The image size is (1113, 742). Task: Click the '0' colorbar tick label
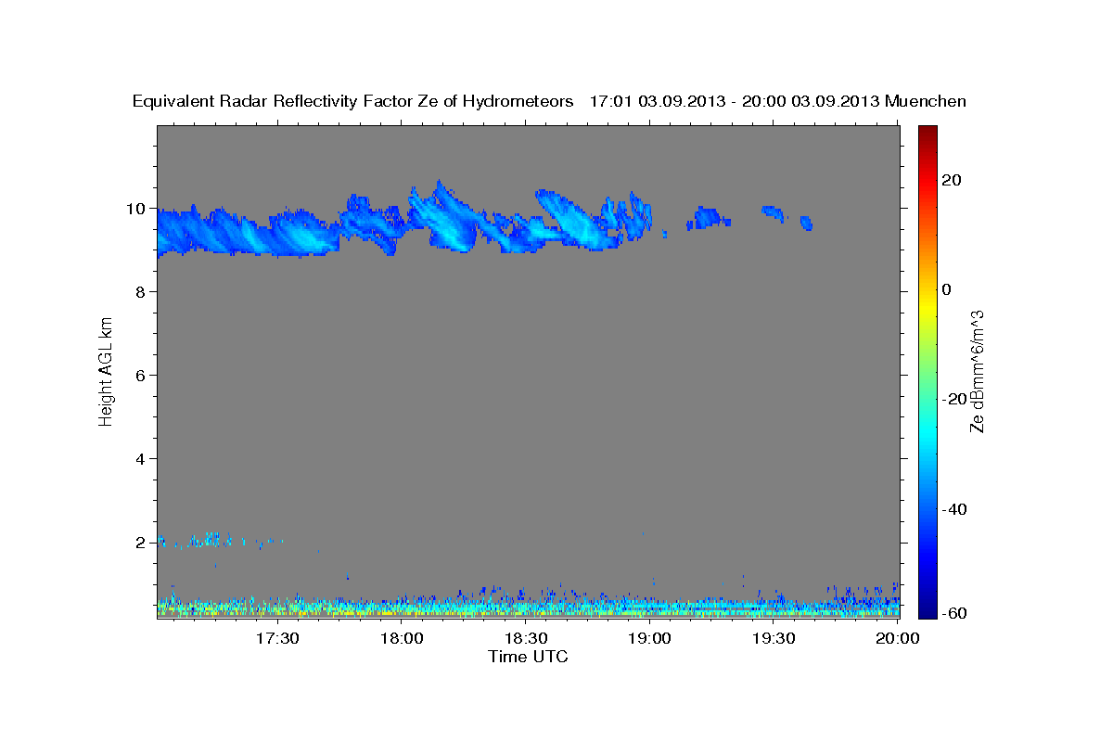pos(946,289)
